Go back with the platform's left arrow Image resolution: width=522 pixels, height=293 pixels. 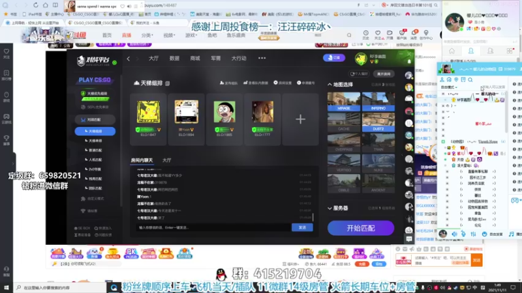pyautogui.click(x=129, y=59)
